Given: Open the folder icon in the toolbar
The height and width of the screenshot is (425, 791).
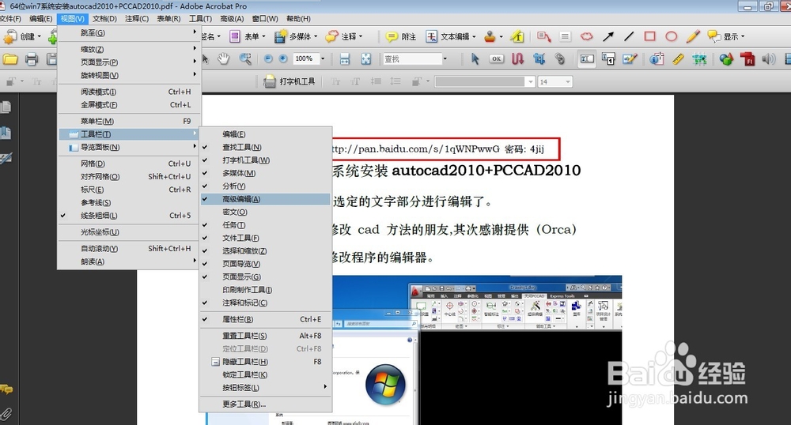Looking at the screenshot, I should (10, 59).
